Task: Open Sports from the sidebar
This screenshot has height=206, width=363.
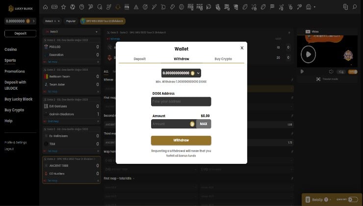Action: tap(10, 60)
